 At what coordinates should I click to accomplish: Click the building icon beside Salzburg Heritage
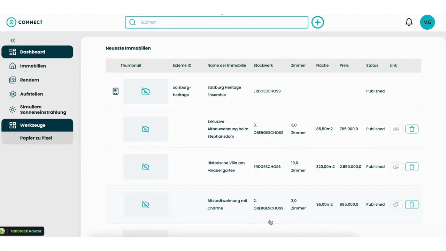pos(116,91)
